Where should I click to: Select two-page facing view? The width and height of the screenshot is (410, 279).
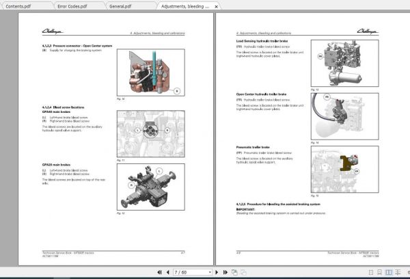click(389, 272)
